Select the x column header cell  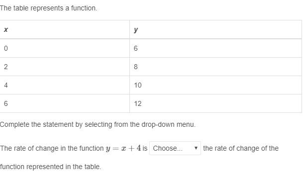[65, 29]
